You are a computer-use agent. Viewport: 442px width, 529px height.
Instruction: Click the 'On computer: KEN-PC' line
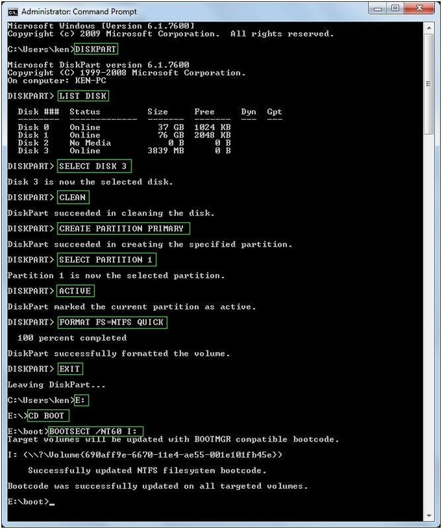[57, 81]
